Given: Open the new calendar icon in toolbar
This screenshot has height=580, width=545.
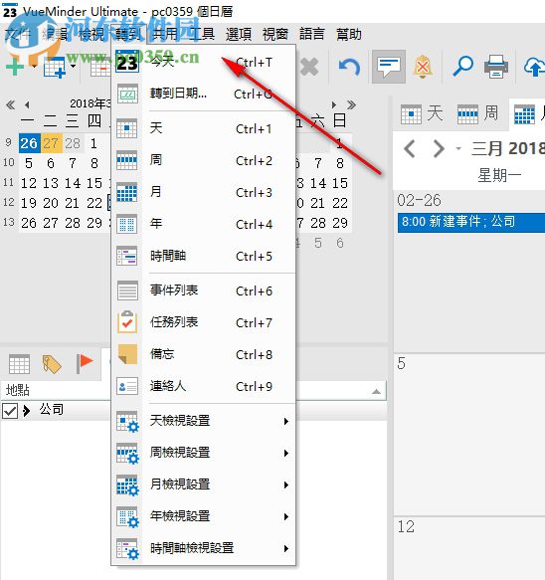Looking at the screenshot, I should [x=55, y=68].
